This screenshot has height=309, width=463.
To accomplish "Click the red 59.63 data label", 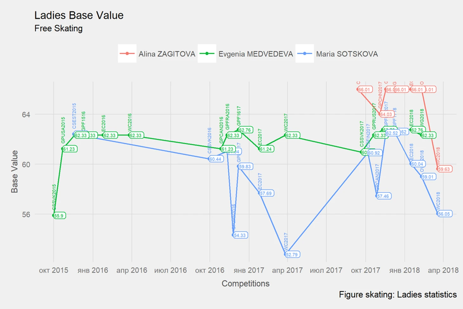I will coord(445,169).
